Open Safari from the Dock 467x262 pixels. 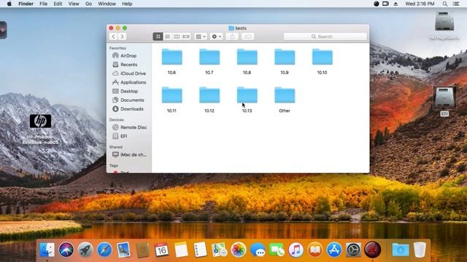104,250
